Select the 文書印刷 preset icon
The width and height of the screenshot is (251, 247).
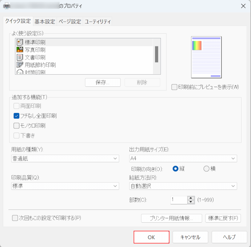point(20,57)
